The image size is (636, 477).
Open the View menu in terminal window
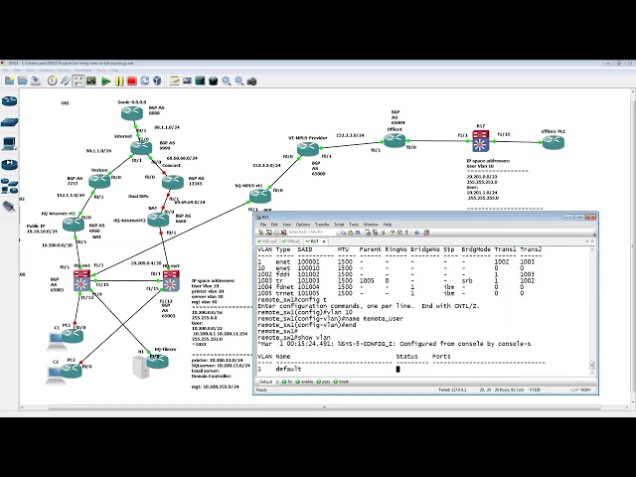pos(287,225)
